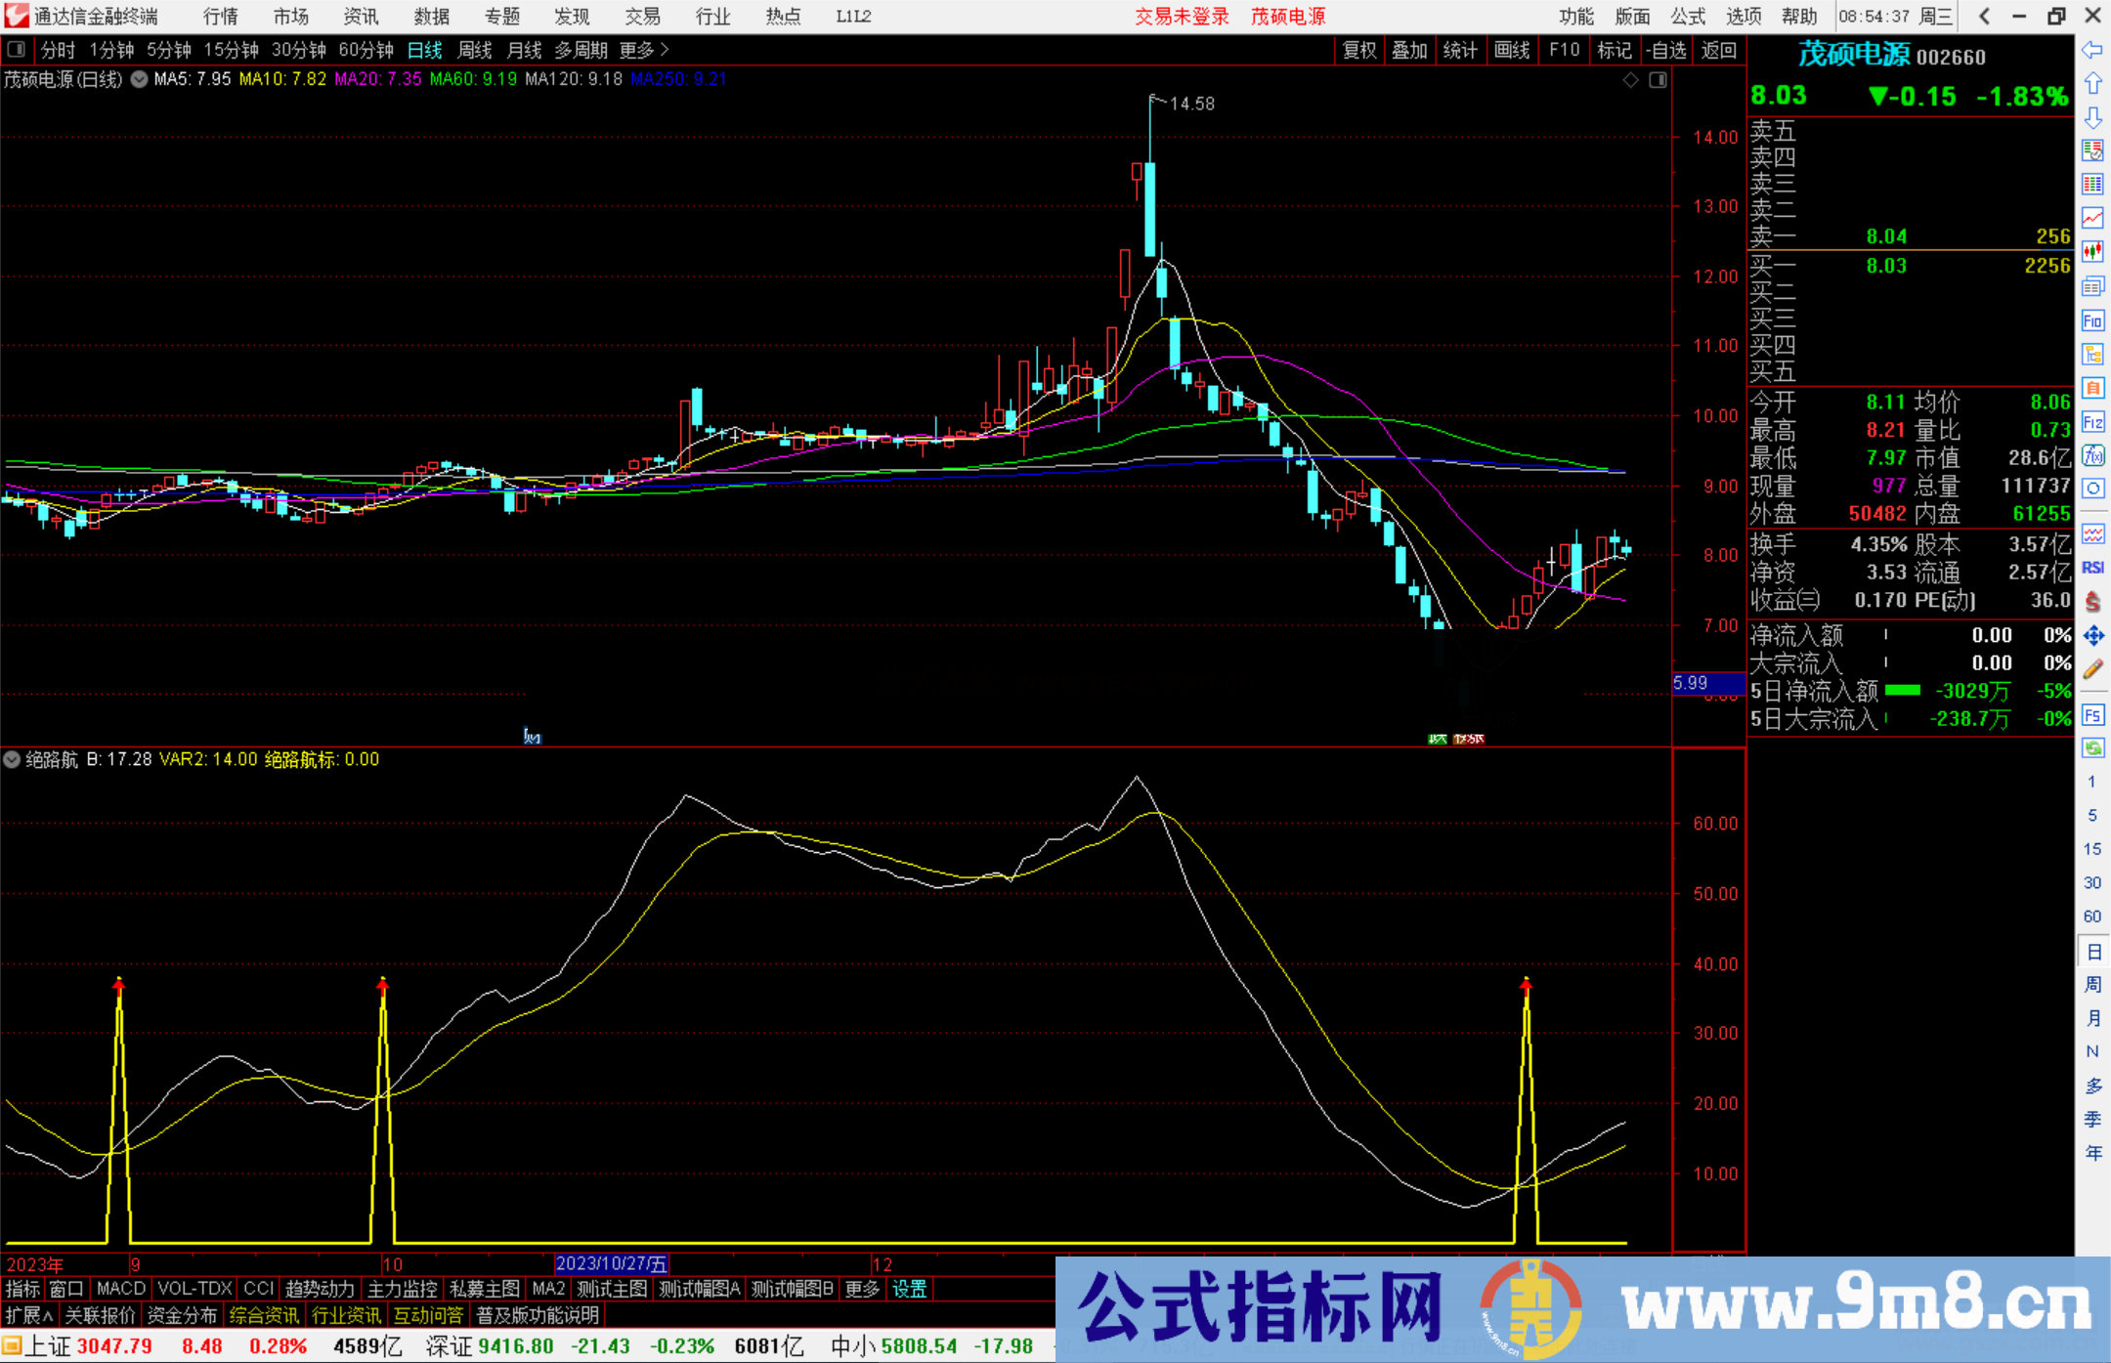Viewport: 2111px width, 1363px height.
Task: Collapse the 扩展 panel at bottom left
Action: point(26,1315)
